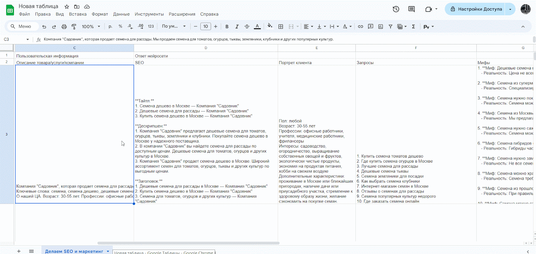Screen dimensions: 536x254
Task: Go to Sheets home via green logo
Action: tap(10, 10)
